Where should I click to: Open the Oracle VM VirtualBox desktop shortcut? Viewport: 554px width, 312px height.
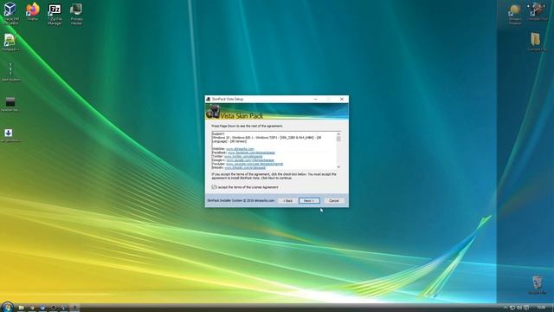pyautogui.click(x=10, y=14)
